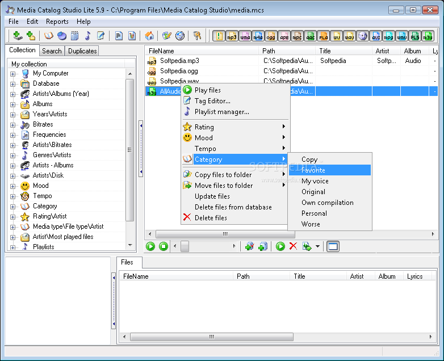Screen dimensions: 444x361
Task: Click the waveform export icon in player bar
Action: [x=307, y=246]
